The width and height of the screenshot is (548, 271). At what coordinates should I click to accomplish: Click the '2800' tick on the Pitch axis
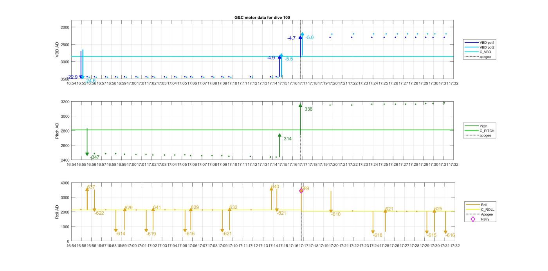click(x=65, y=131)
